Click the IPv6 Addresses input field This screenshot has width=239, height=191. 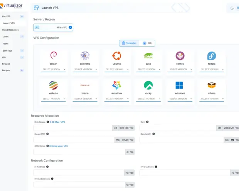point(79,184)
